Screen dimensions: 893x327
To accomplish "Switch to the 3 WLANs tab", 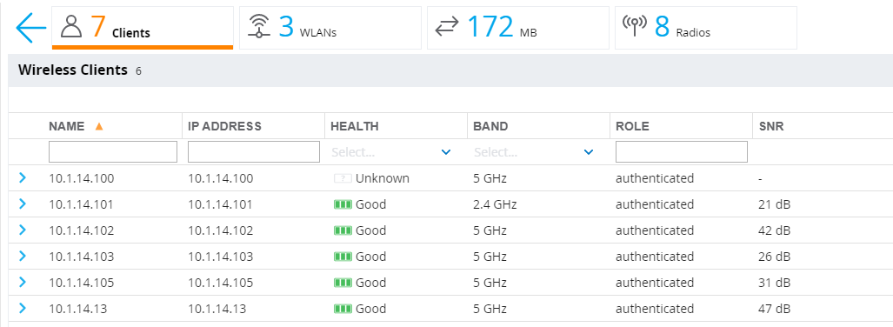I will tap(330, 28).
